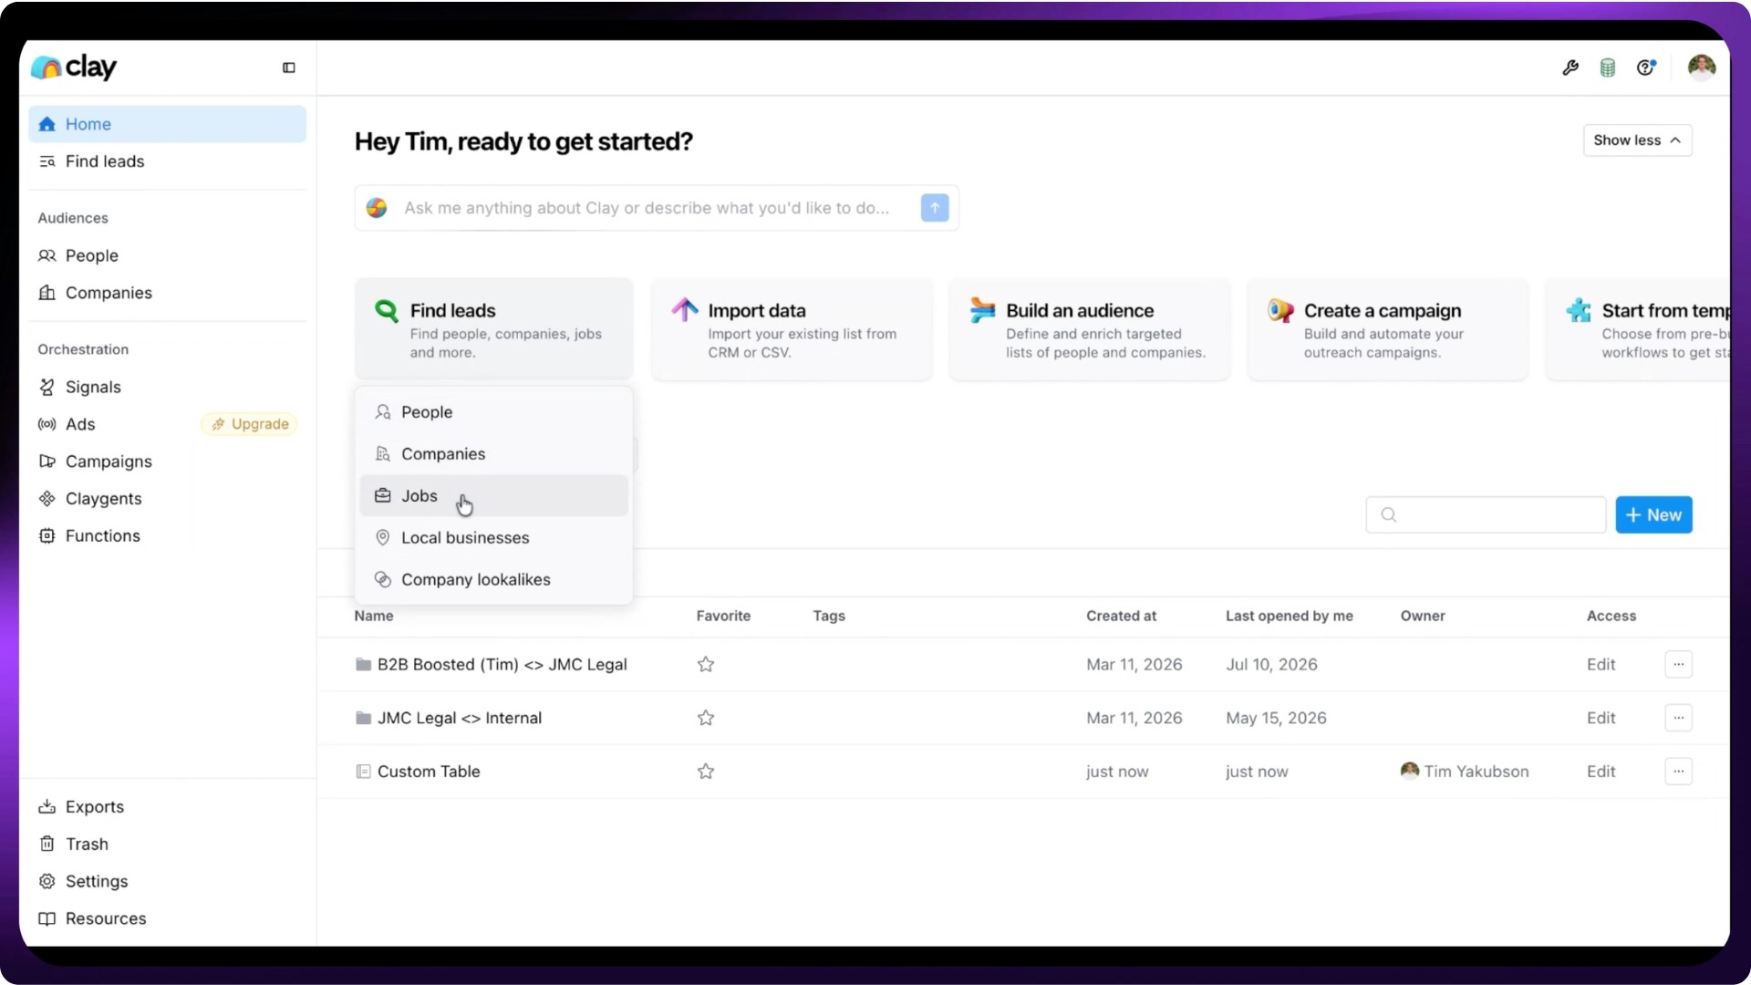Sort by Last opened by me header
Viewport: 1751px width, 985px height.
(1289, 616)
